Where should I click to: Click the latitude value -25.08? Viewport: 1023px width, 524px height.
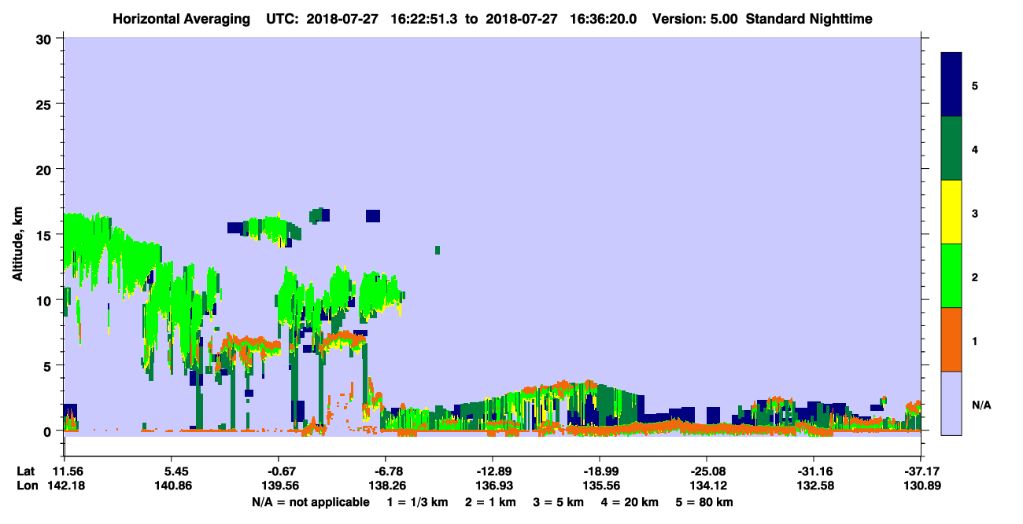click(x=707, y=471)
